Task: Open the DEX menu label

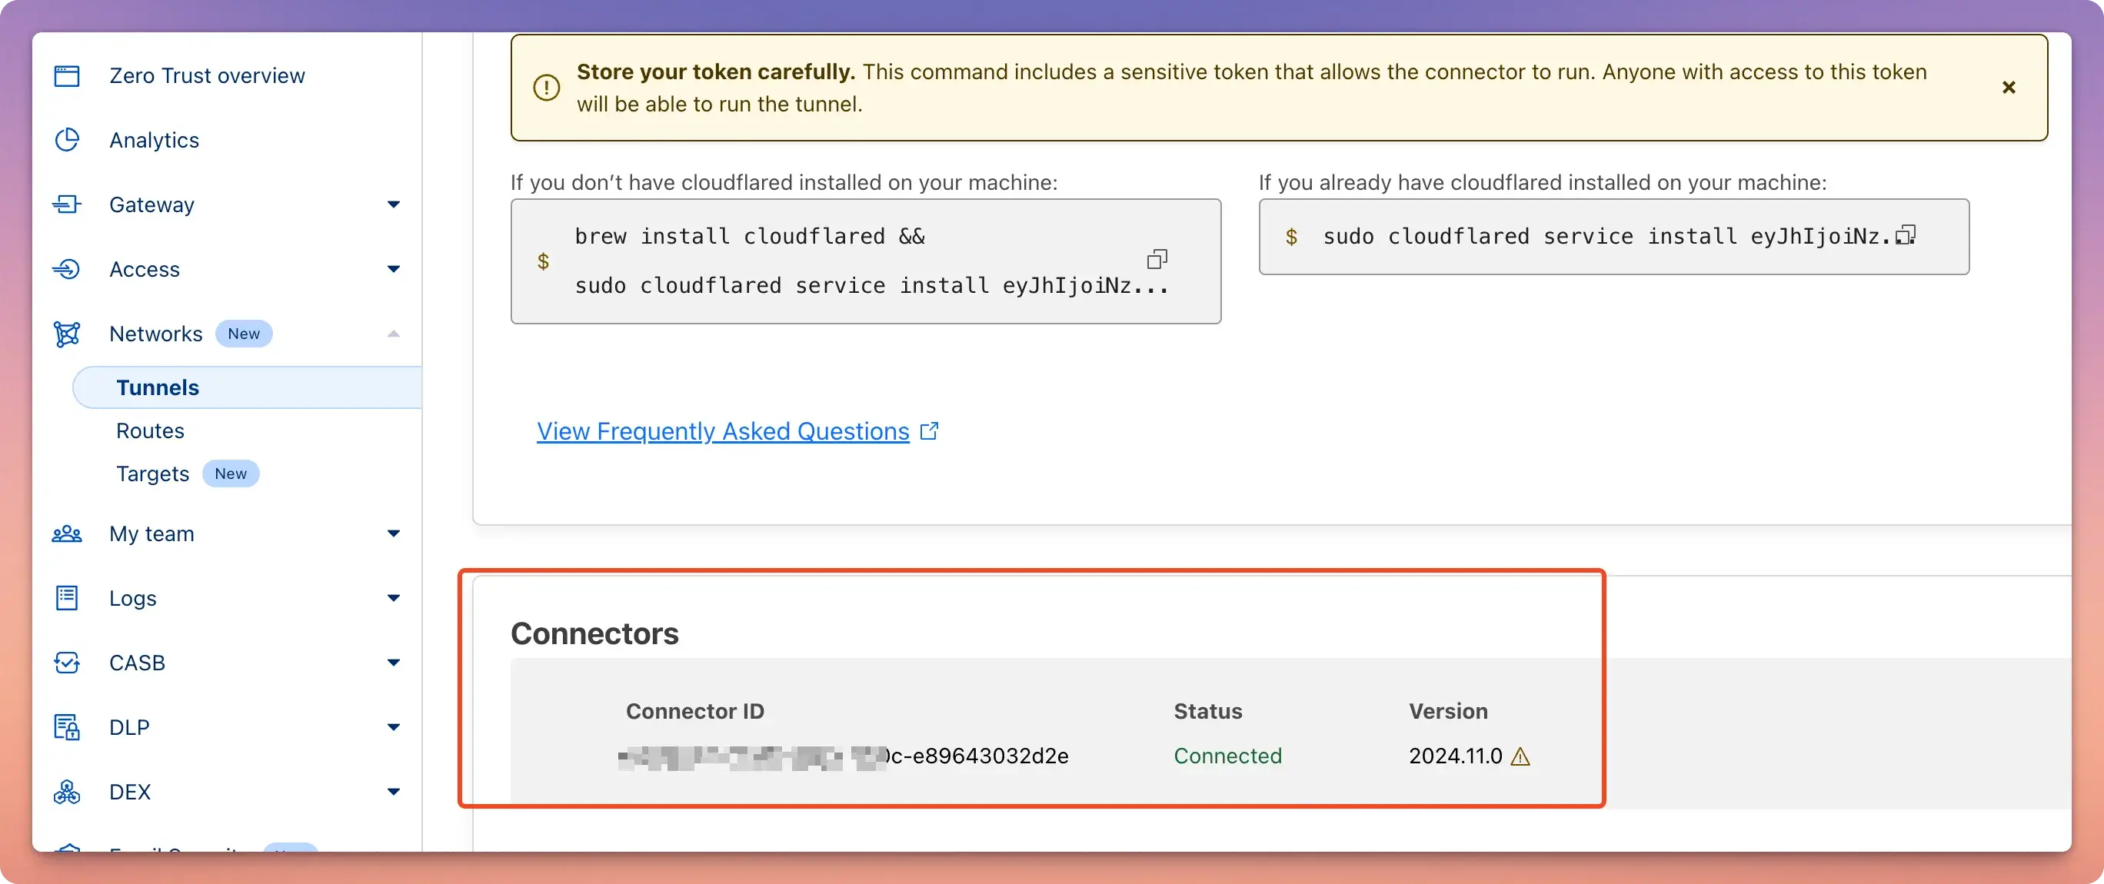Action: point(130,792)
